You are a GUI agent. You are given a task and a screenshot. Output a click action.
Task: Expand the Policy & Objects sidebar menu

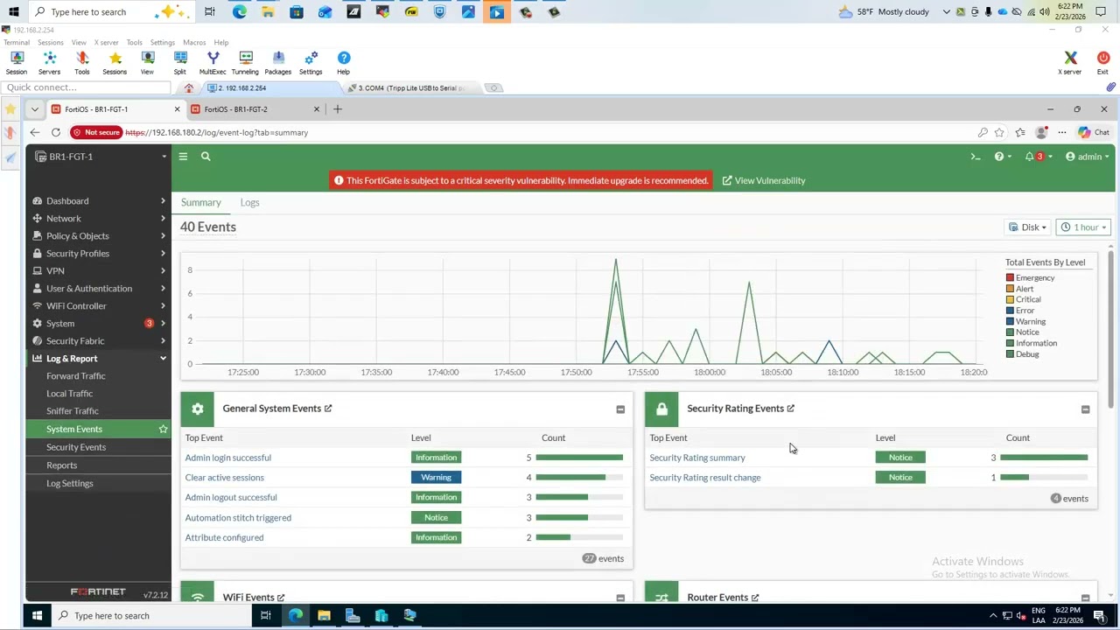(99, 236)
